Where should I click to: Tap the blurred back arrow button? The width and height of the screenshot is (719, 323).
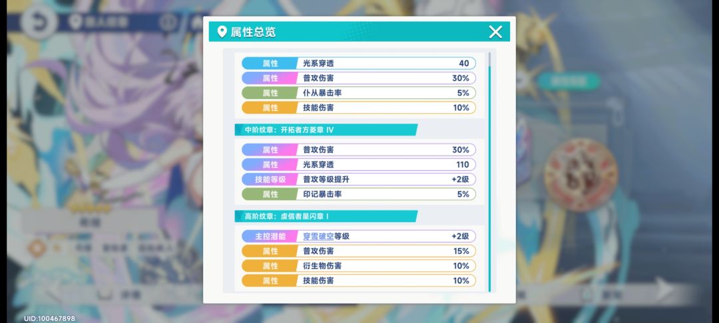pos(38,23)
